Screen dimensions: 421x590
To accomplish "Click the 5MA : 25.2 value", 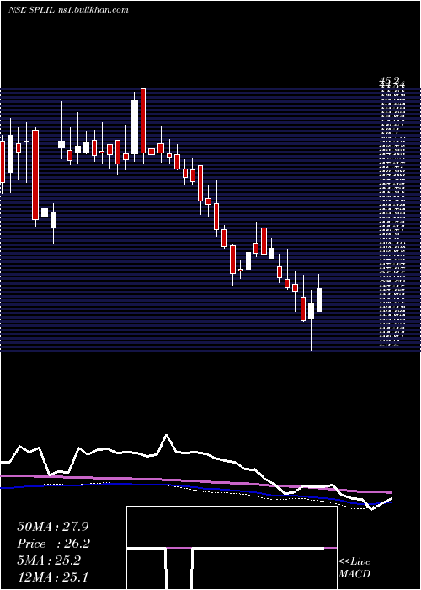I will tap(49, 560).
